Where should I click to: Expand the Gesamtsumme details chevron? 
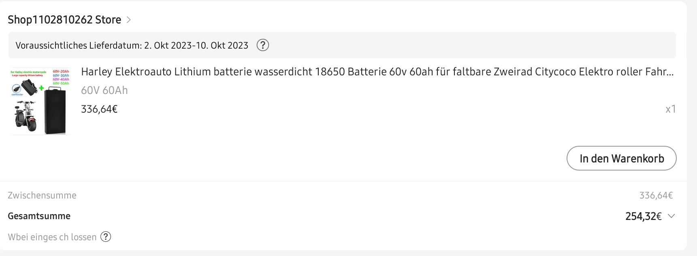(671, 216)
